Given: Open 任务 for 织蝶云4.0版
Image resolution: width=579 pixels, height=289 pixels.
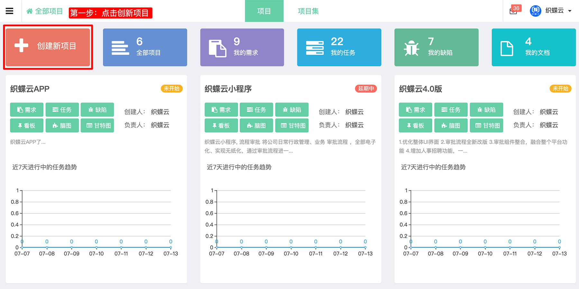Looking at the screenshot, I should point(451,110).
